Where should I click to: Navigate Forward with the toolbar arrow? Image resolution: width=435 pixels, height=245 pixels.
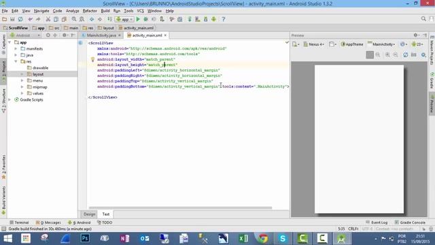point(100,19)
